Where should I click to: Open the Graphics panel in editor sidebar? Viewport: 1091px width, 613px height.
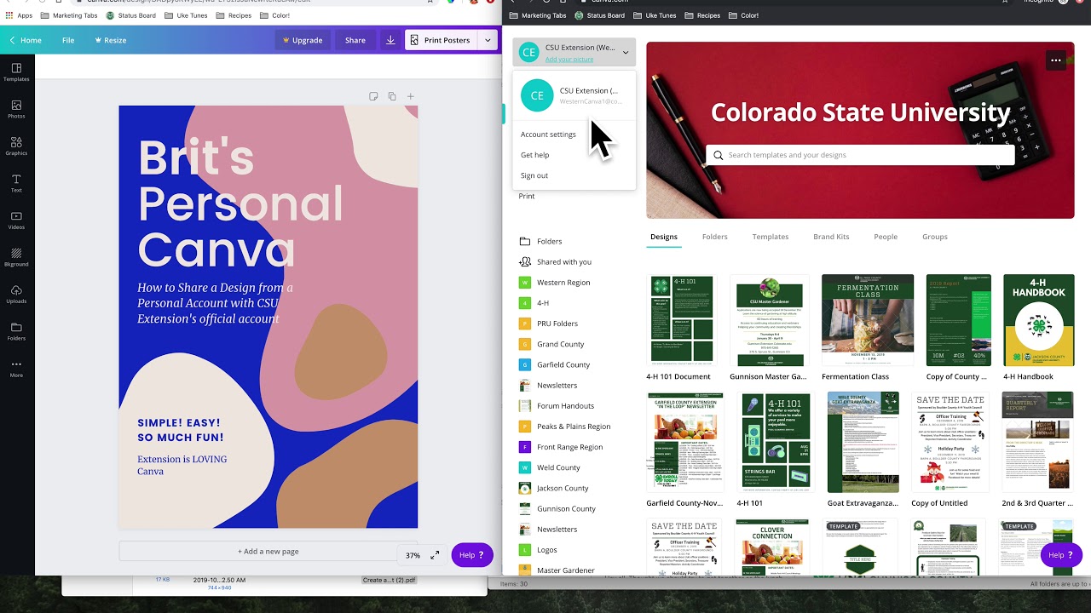(16, 146)
